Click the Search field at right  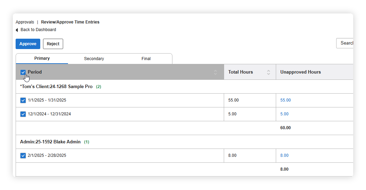pyautogui.click(x=344, y=43)
